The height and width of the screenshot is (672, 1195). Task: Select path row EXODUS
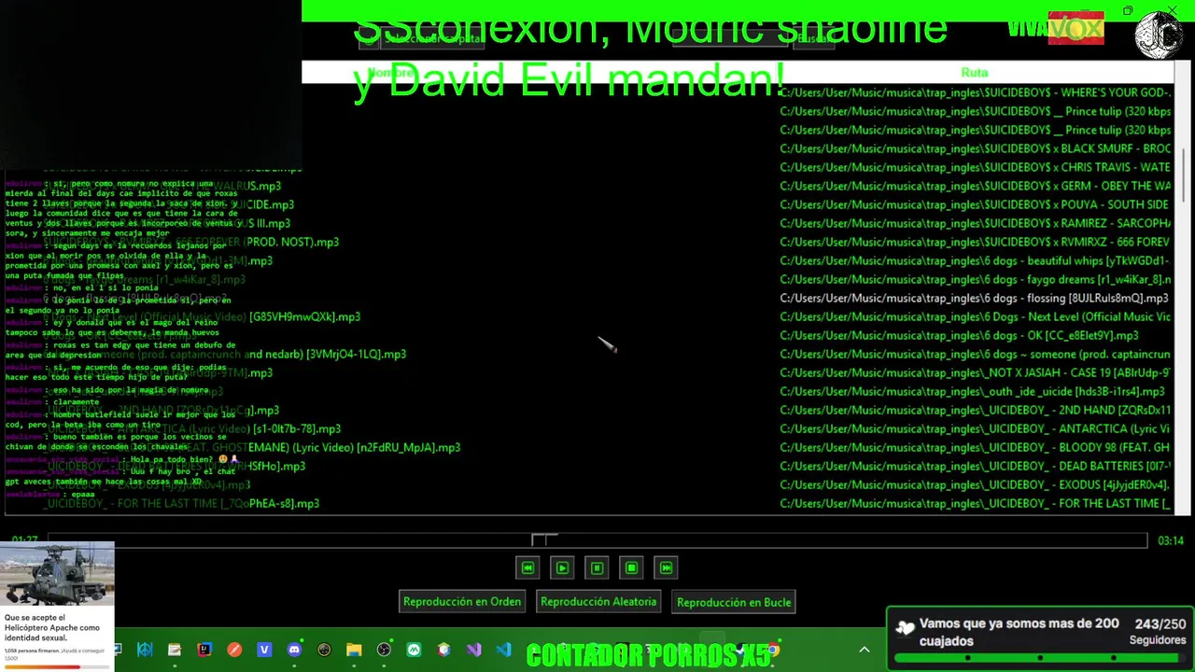pos(976,484)
